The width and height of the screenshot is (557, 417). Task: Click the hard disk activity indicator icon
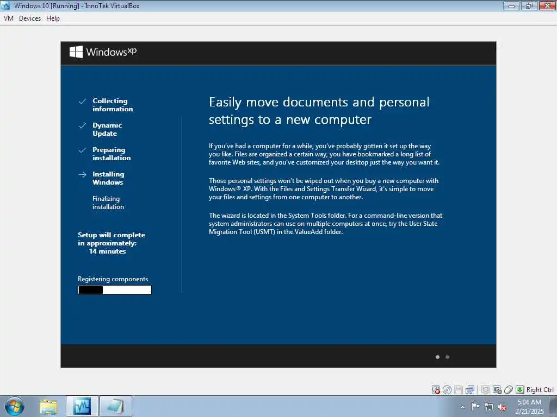click(x=436, y=390)
